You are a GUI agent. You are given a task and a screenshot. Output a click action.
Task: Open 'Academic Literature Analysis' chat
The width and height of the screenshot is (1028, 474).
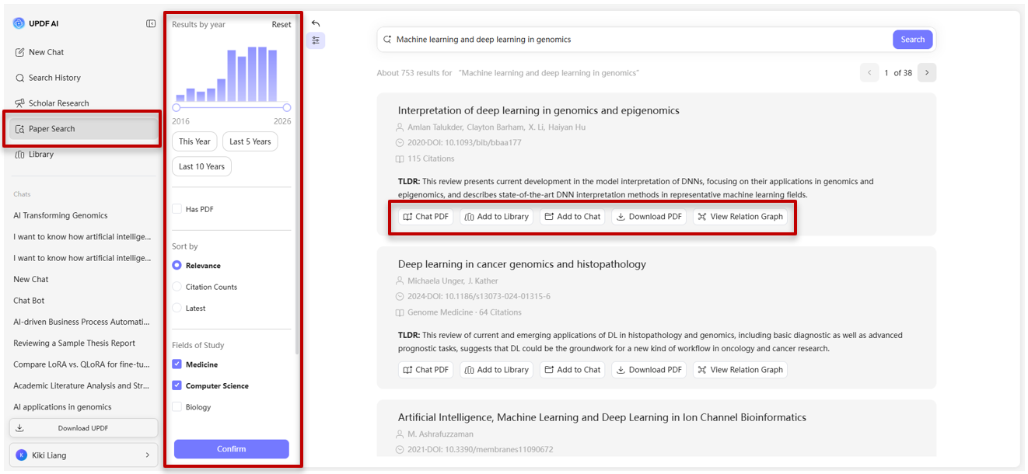pyautogui.click(x=82, y=385)
